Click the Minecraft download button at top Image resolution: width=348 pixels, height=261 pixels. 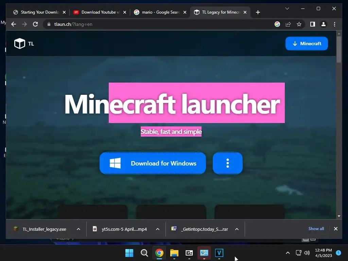307,43
